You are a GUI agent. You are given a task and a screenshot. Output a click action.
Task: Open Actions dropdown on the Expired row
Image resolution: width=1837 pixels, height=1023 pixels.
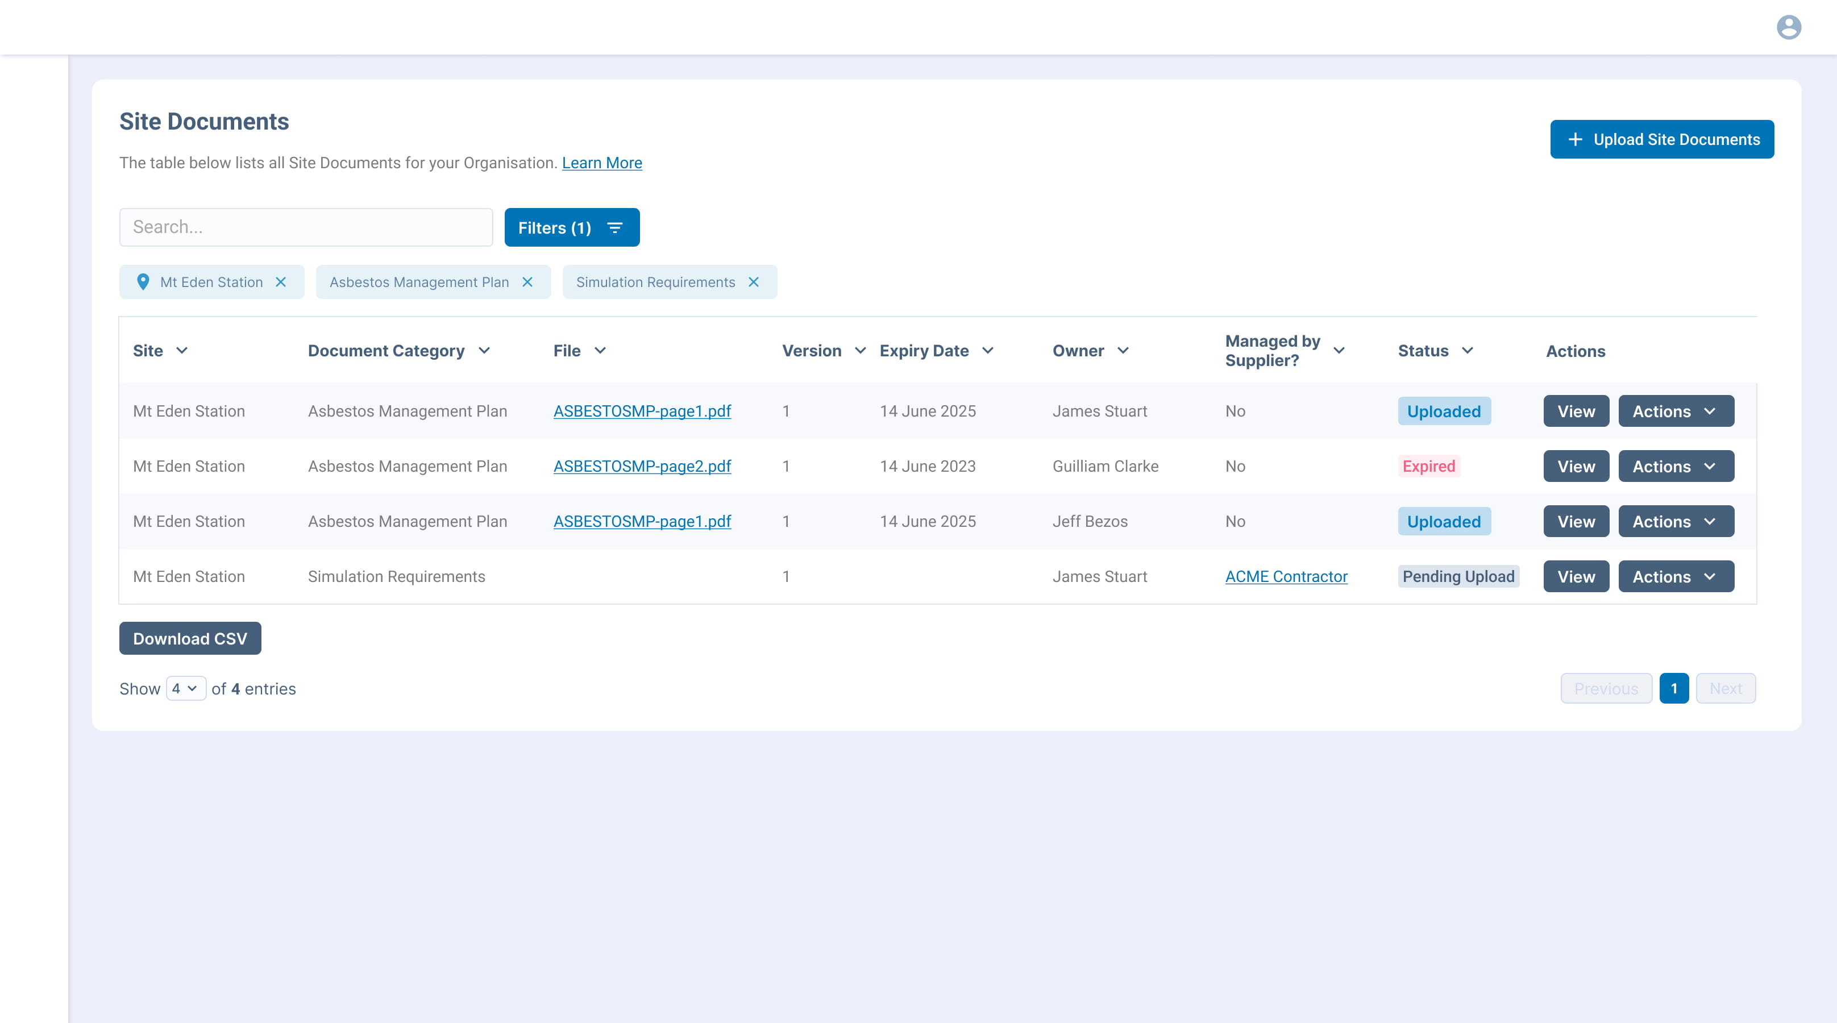(x=1675, y=466)
